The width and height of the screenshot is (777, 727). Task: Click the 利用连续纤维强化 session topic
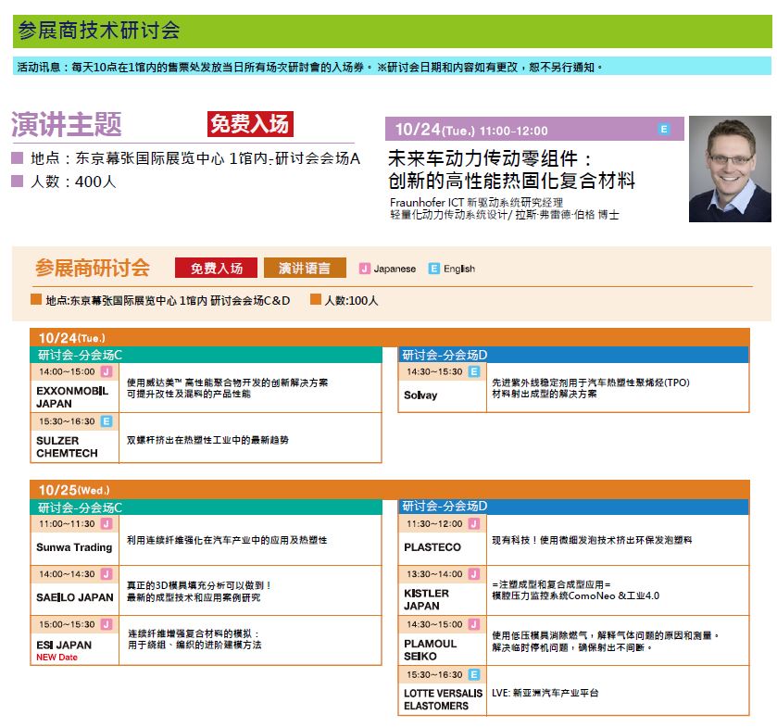pos(227,540)
